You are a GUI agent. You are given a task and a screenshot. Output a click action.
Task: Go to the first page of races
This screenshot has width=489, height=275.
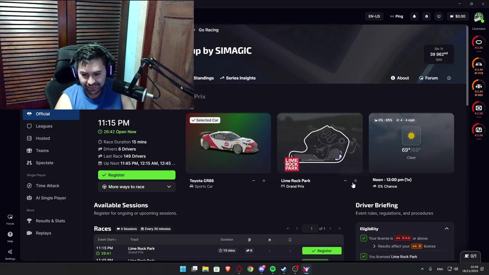click(x=288, y=228)
